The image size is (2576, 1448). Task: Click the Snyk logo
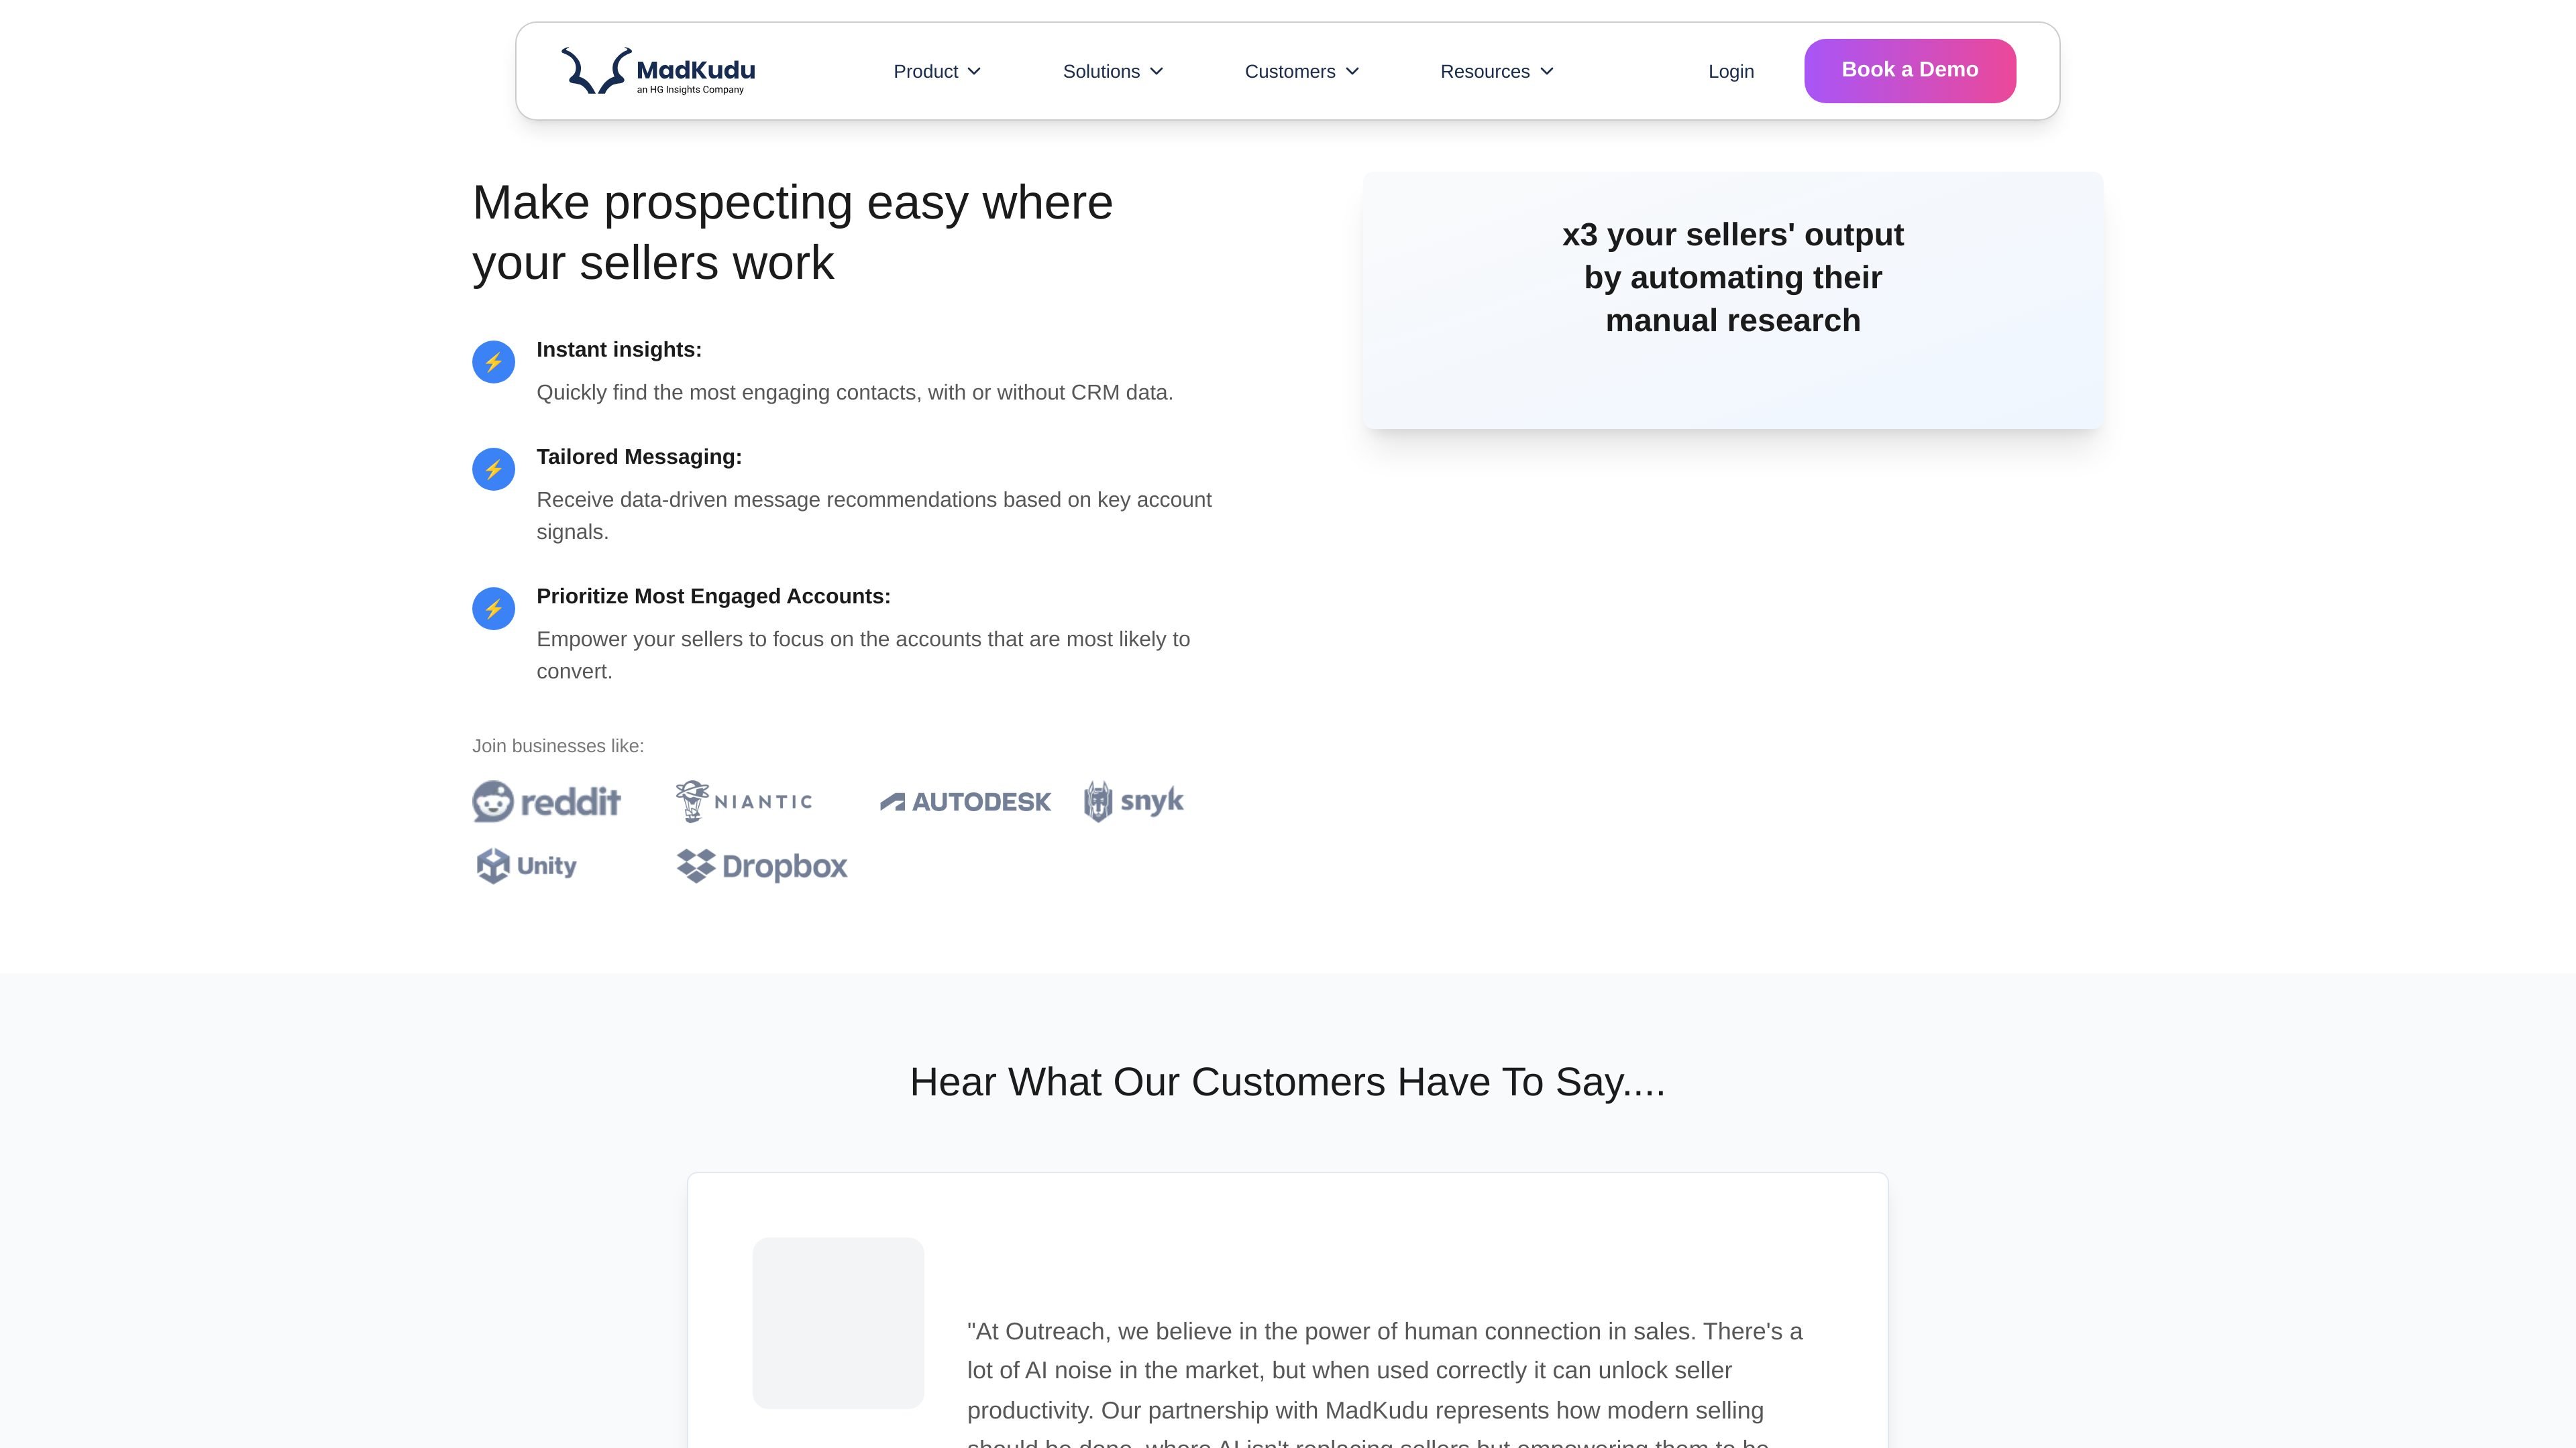[x=1134, y=802]
